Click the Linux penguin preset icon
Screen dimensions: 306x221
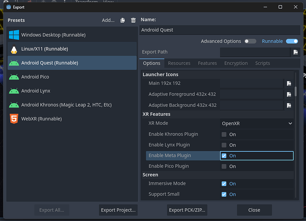coord(14,49)
